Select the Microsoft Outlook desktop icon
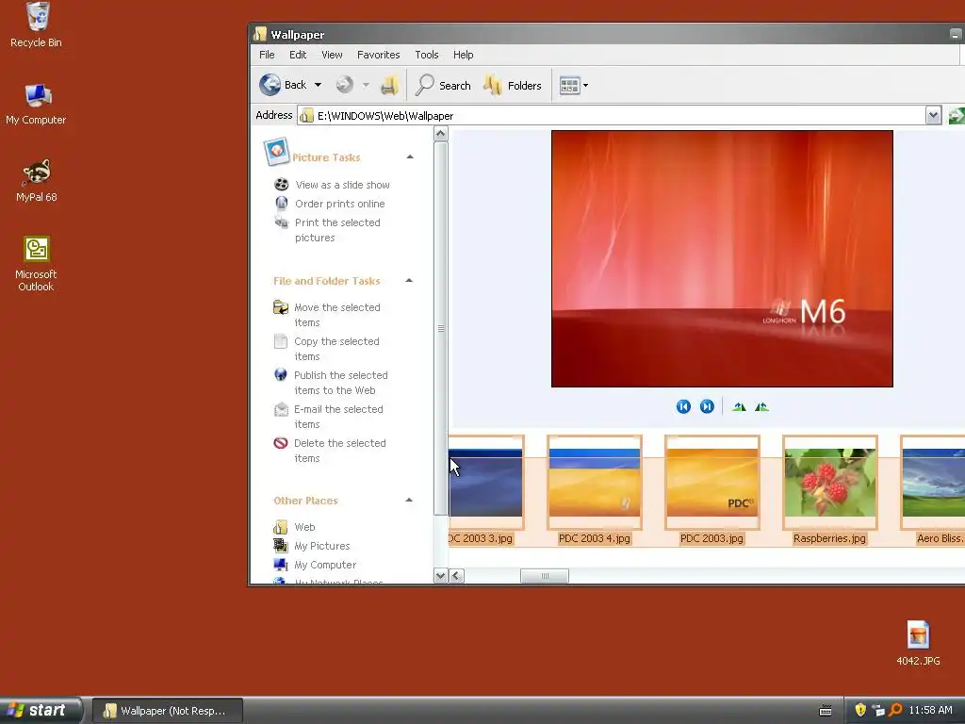Viewport: 965px width, 724px height. pos(37,263)
